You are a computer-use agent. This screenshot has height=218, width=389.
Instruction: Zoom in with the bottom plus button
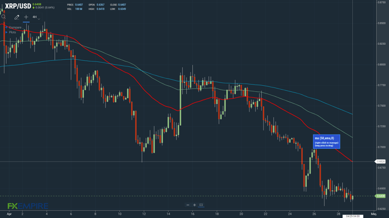194,205
